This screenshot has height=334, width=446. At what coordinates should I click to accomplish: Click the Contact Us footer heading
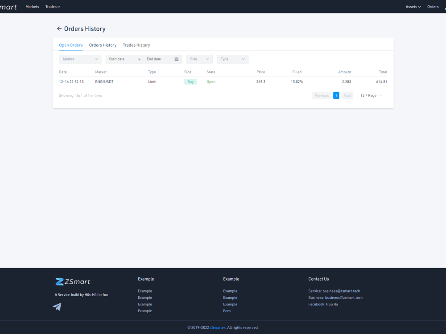point(318,279)
